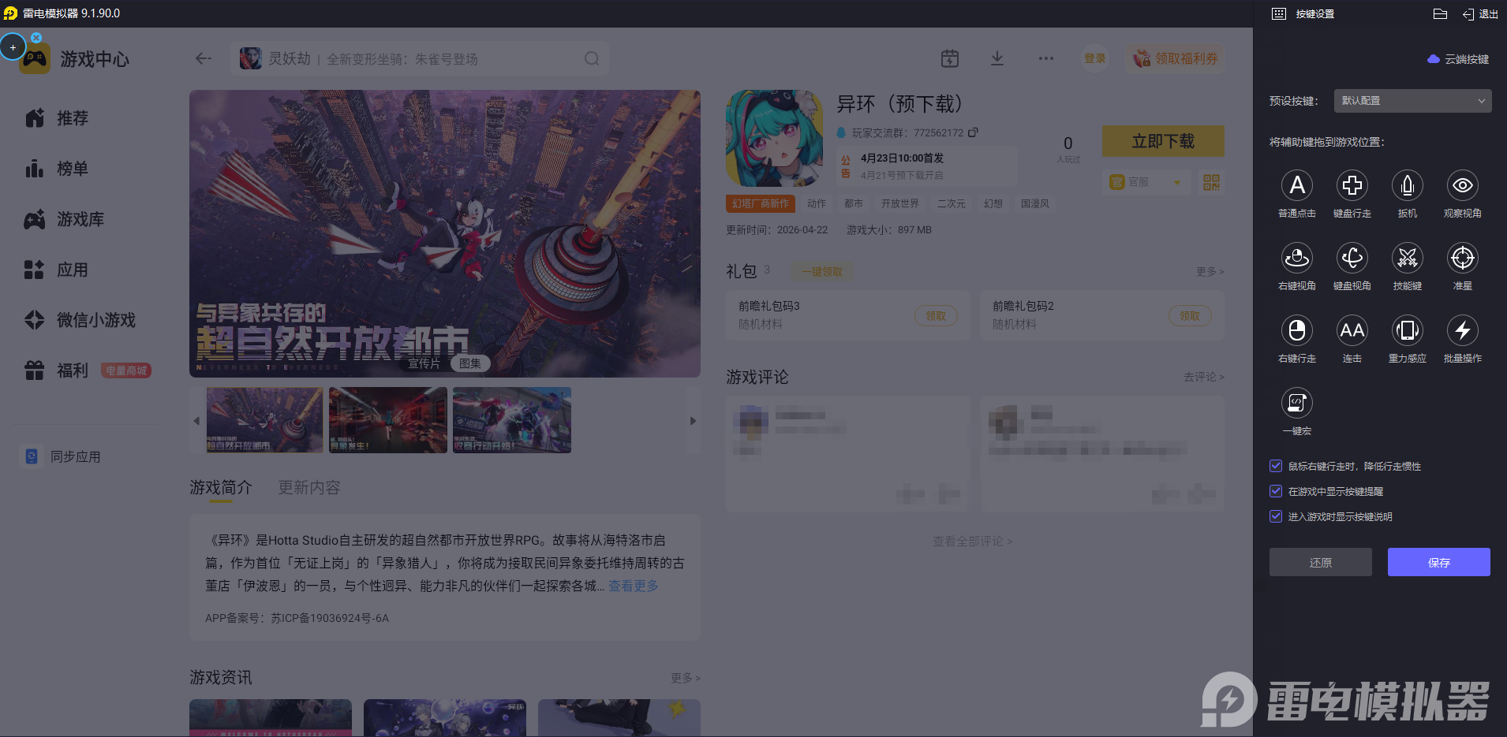
Task: Choose the 技能键 crossed-swords icon
Action: click(x=1407, y=258)
